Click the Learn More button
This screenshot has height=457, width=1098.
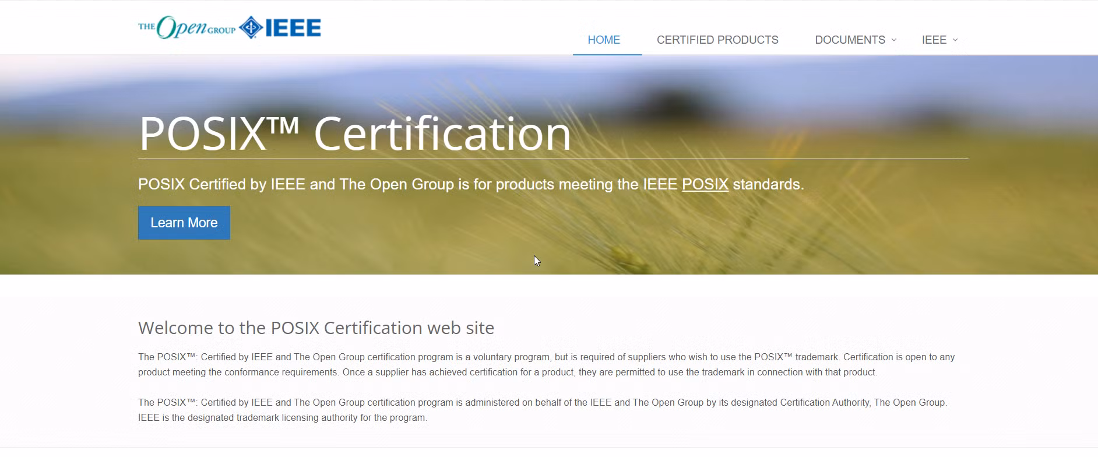184,223
